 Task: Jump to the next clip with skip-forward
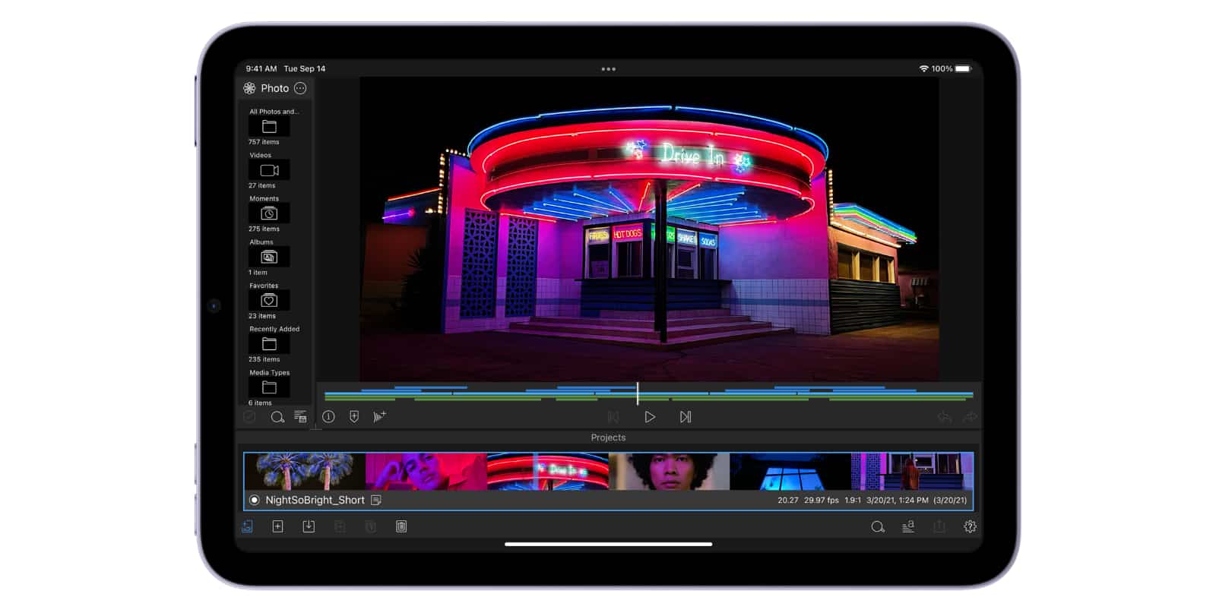[685, 417]
